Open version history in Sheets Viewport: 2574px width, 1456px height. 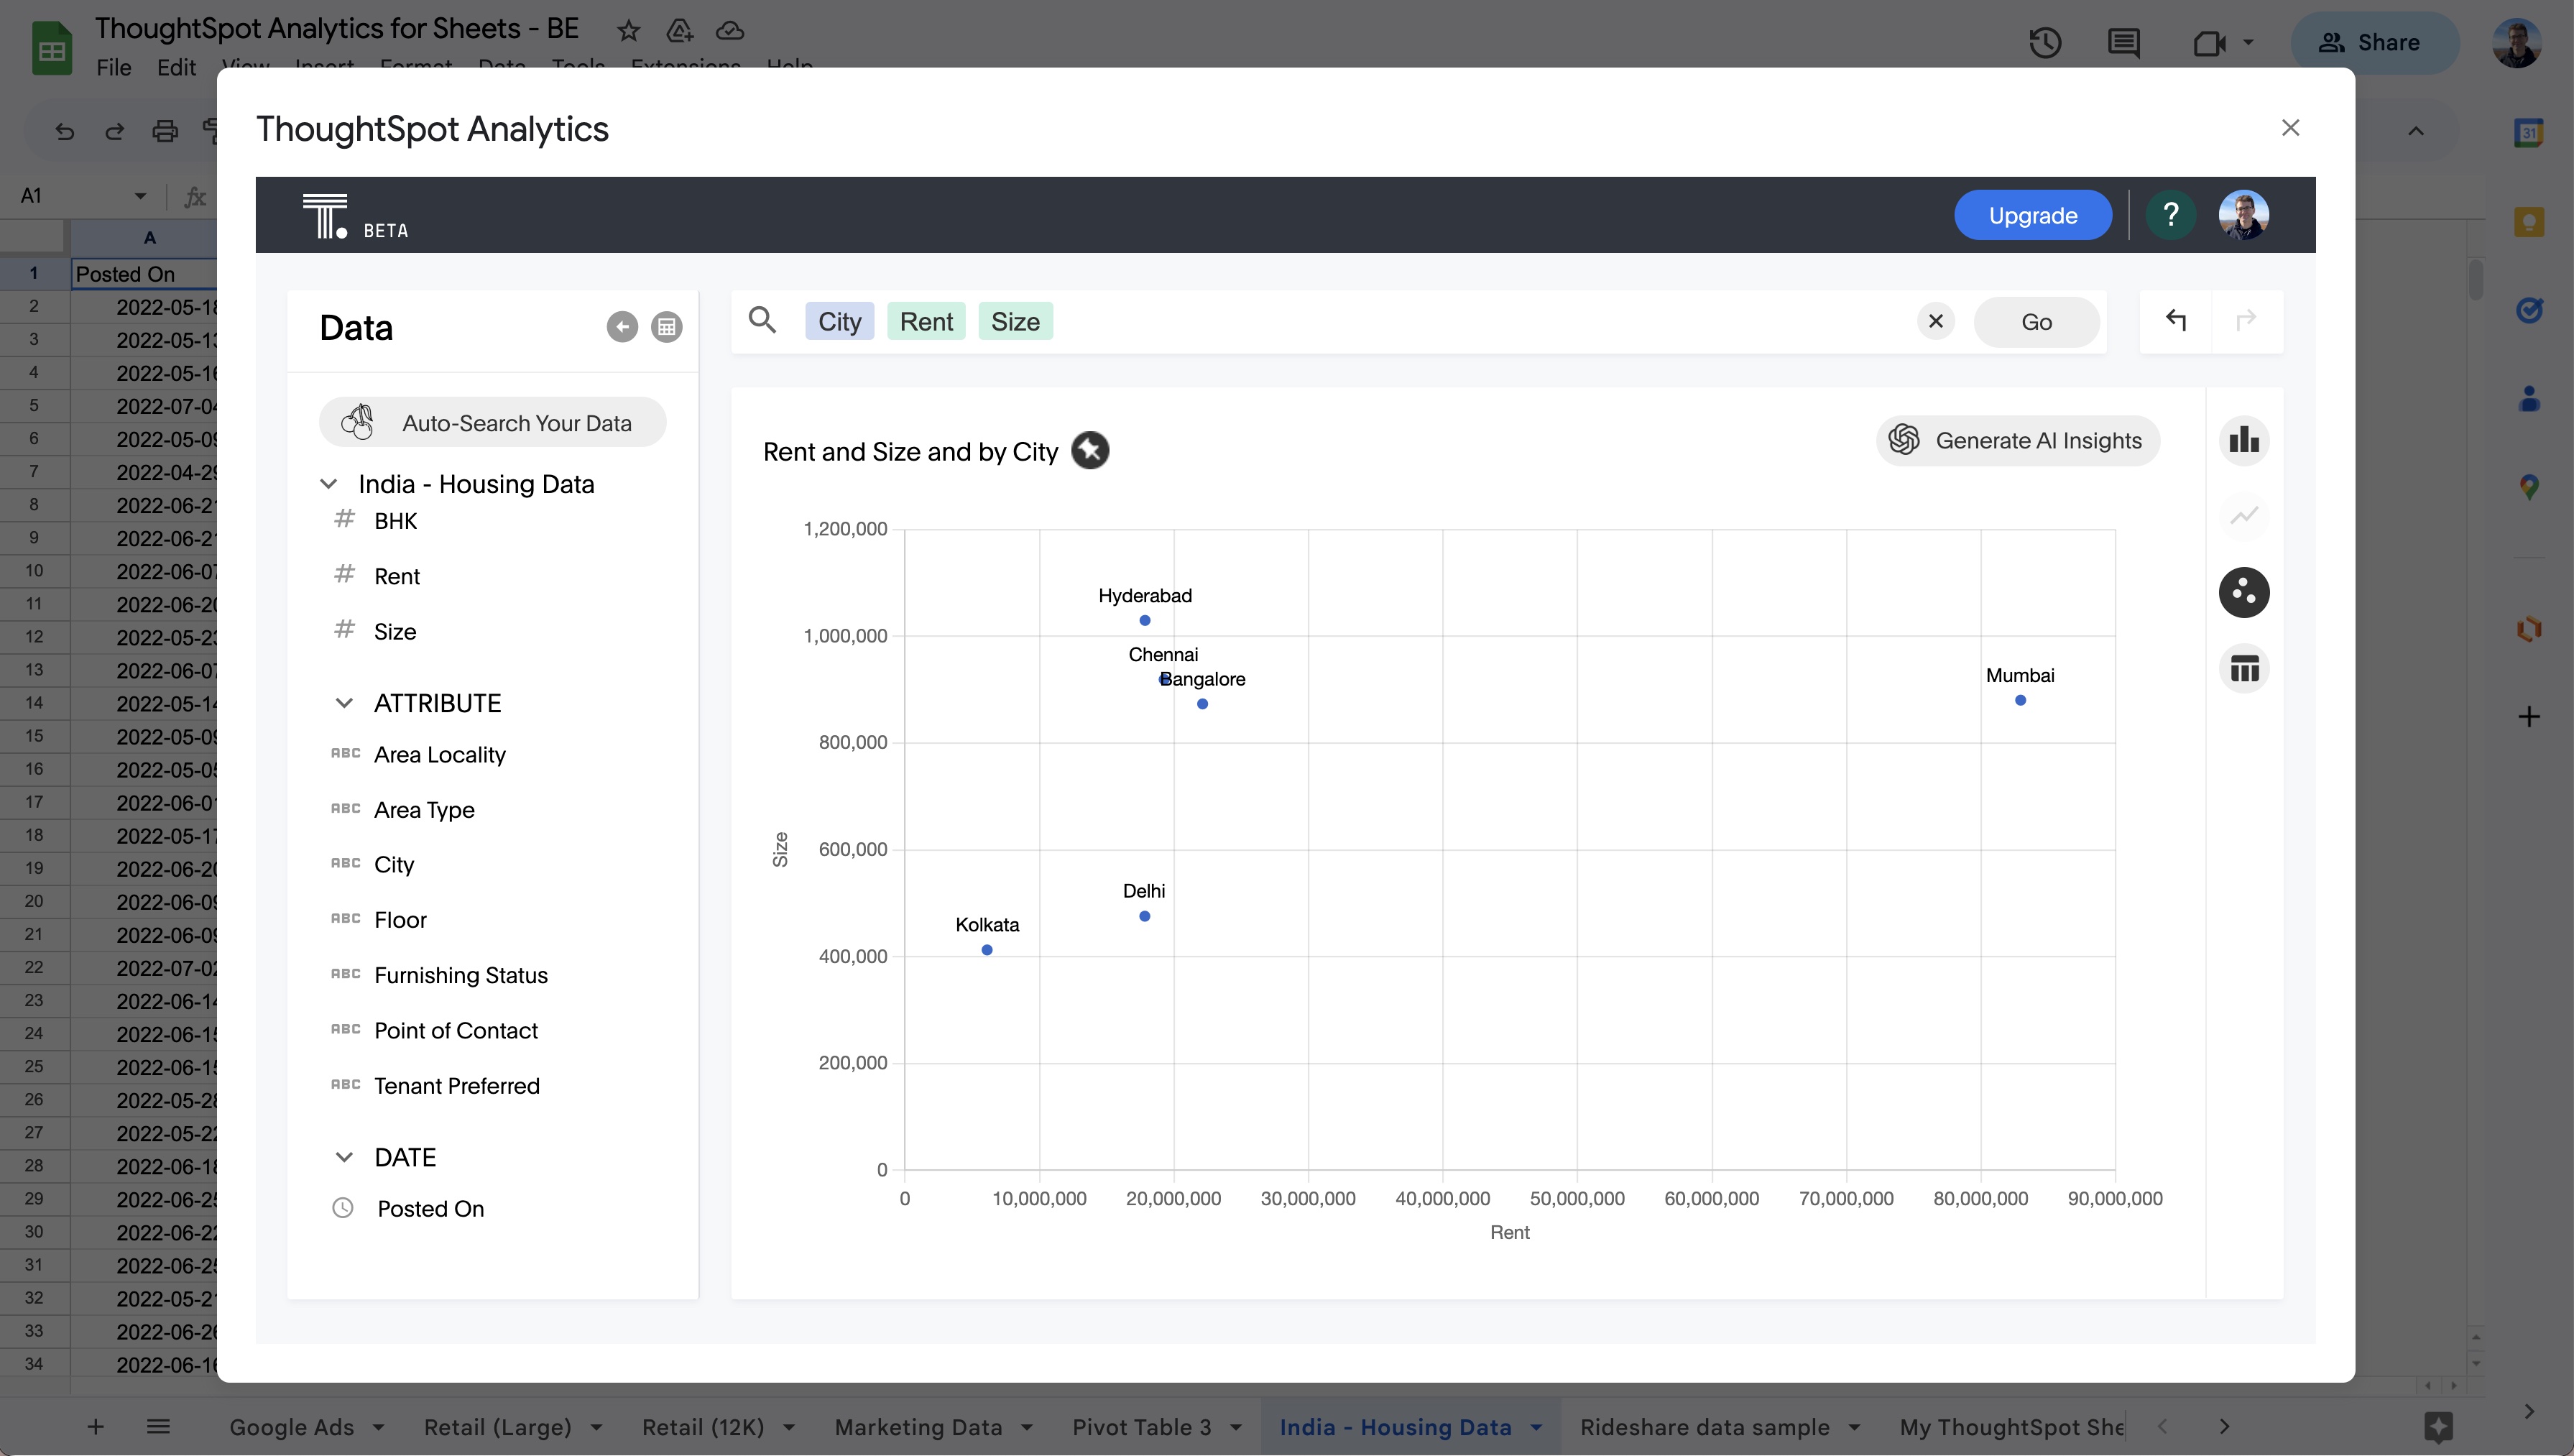click(2045, 43)
